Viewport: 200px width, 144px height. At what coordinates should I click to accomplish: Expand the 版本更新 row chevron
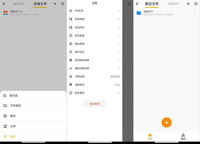click(119, 93)
